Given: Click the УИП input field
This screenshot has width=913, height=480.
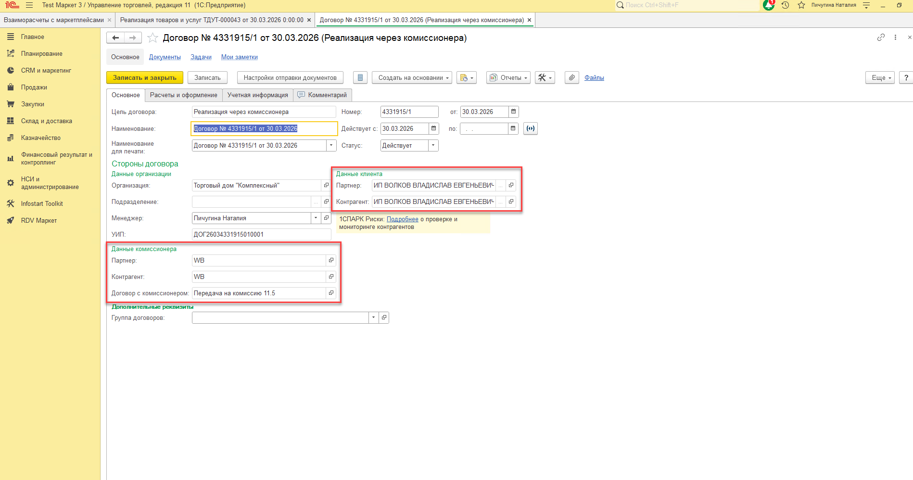Looking at the screenshot, I should point(262,235).
